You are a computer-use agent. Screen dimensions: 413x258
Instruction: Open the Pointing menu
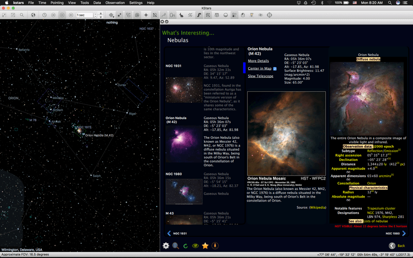57,3
